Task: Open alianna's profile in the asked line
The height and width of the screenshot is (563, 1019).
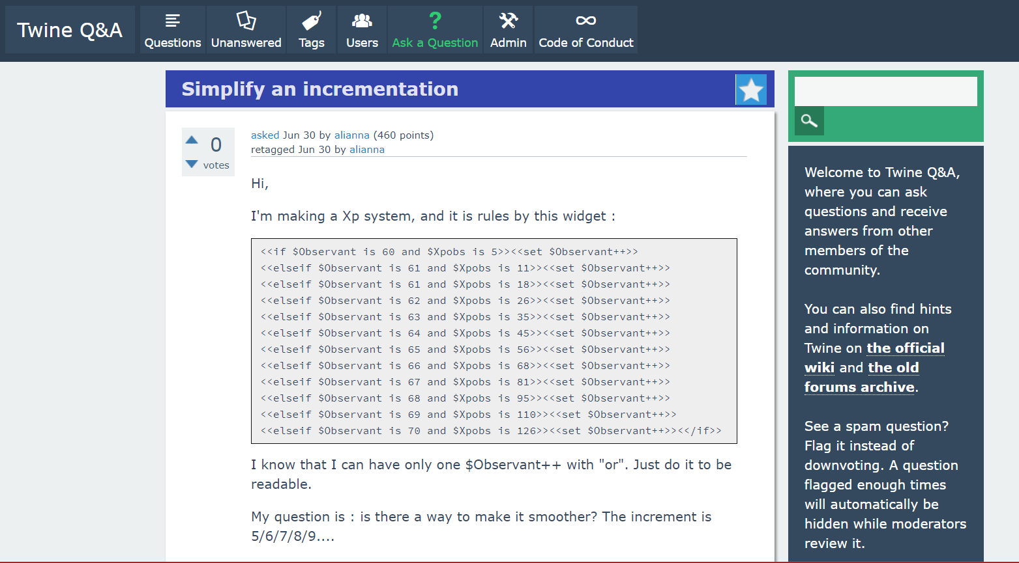Action: click(352, 135)
